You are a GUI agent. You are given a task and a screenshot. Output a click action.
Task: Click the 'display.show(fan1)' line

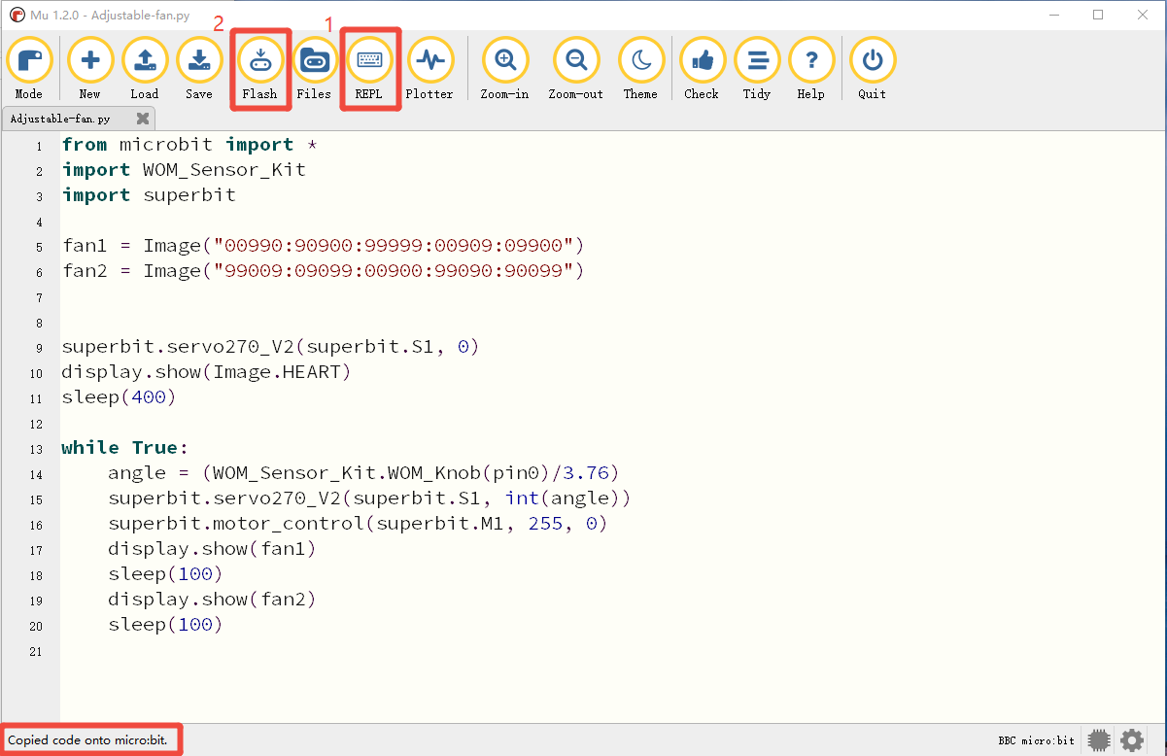point(212,549)
